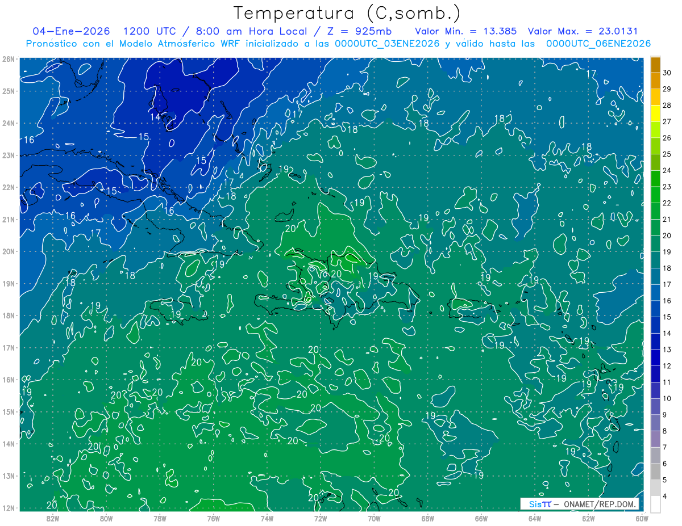The image size is (682, 526).
Task: Click the '24N' latitude axis label
Action: (8, 123)
